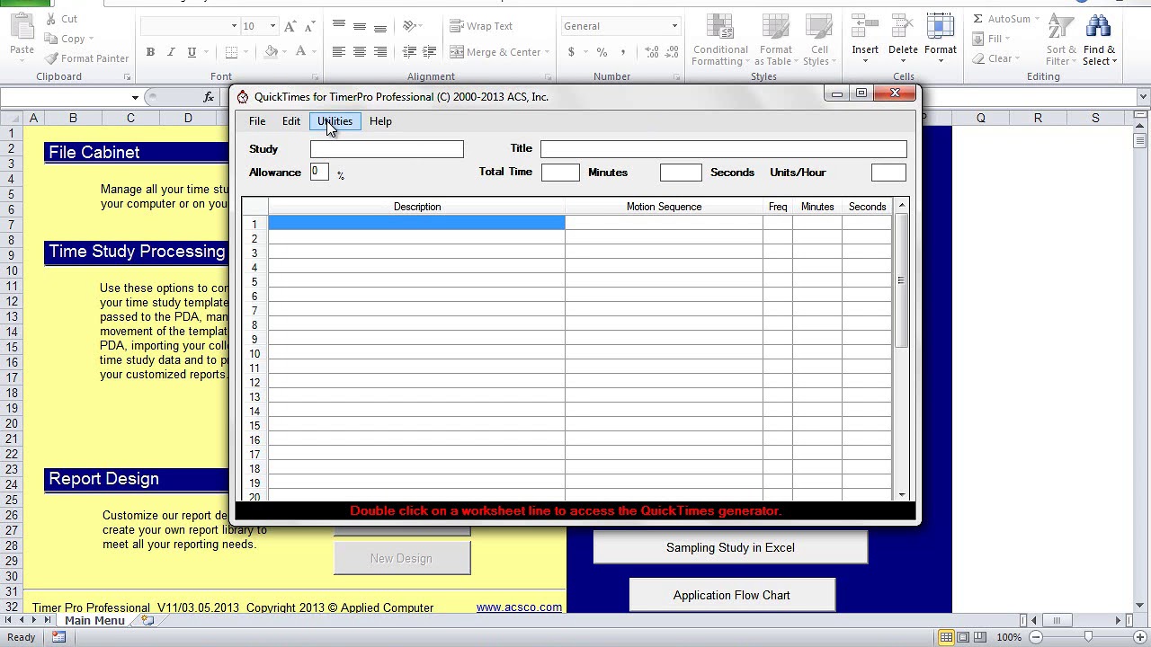The height and width of the screenshot is (647, 1151).
Task: Click the Decrease Indent icon
Action: 409,52
